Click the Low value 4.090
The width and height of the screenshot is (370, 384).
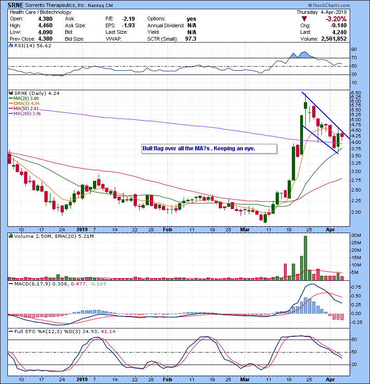pyautogui.click(x=45, y=32)
